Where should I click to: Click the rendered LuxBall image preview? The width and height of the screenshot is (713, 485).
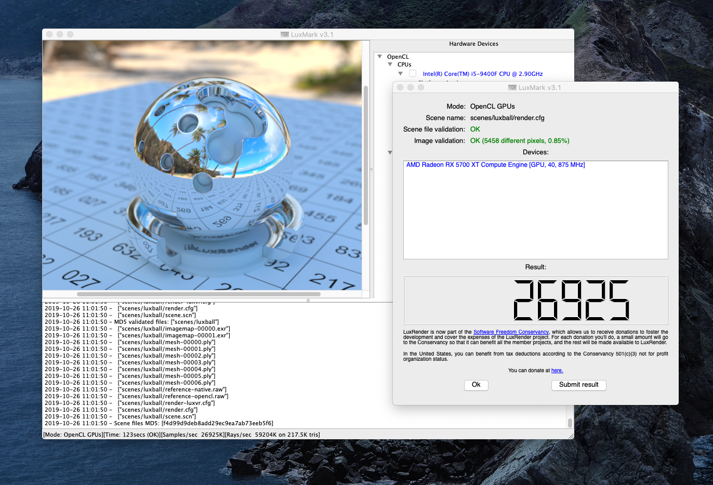tap(202, 165)
